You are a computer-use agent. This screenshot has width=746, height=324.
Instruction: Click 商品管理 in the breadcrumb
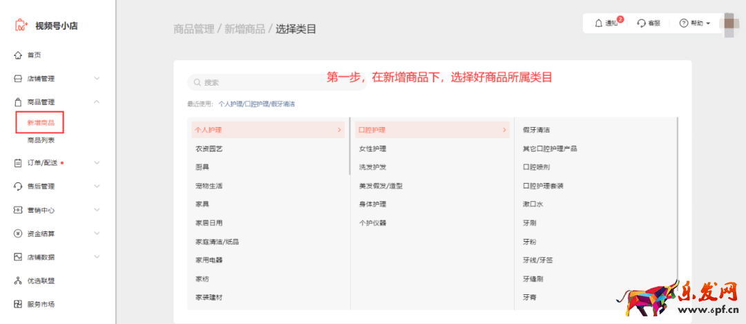click(193, 29)
